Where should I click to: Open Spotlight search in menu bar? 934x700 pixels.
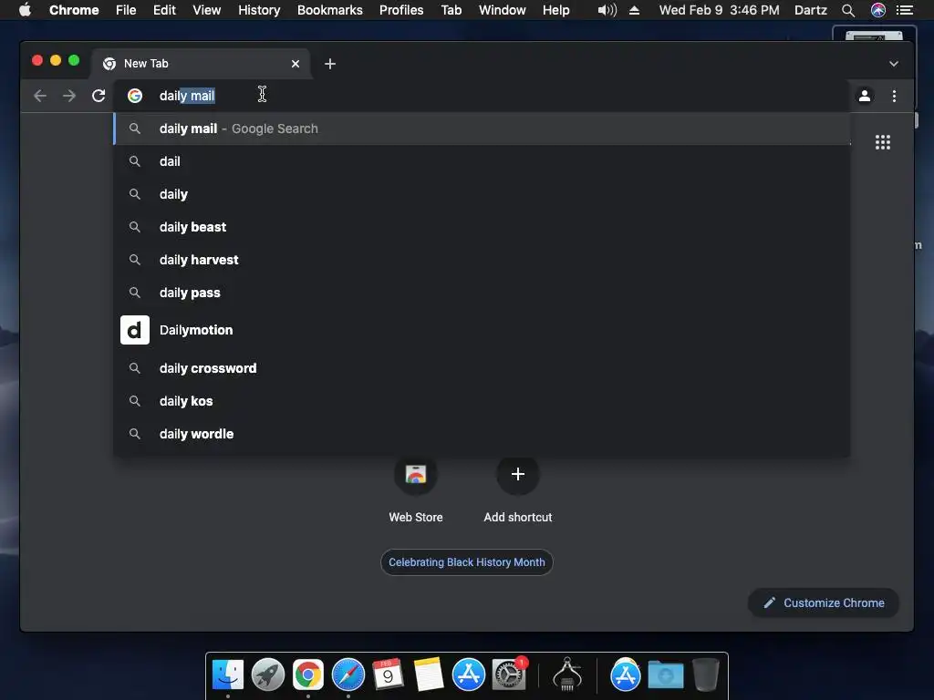point(848,10)
